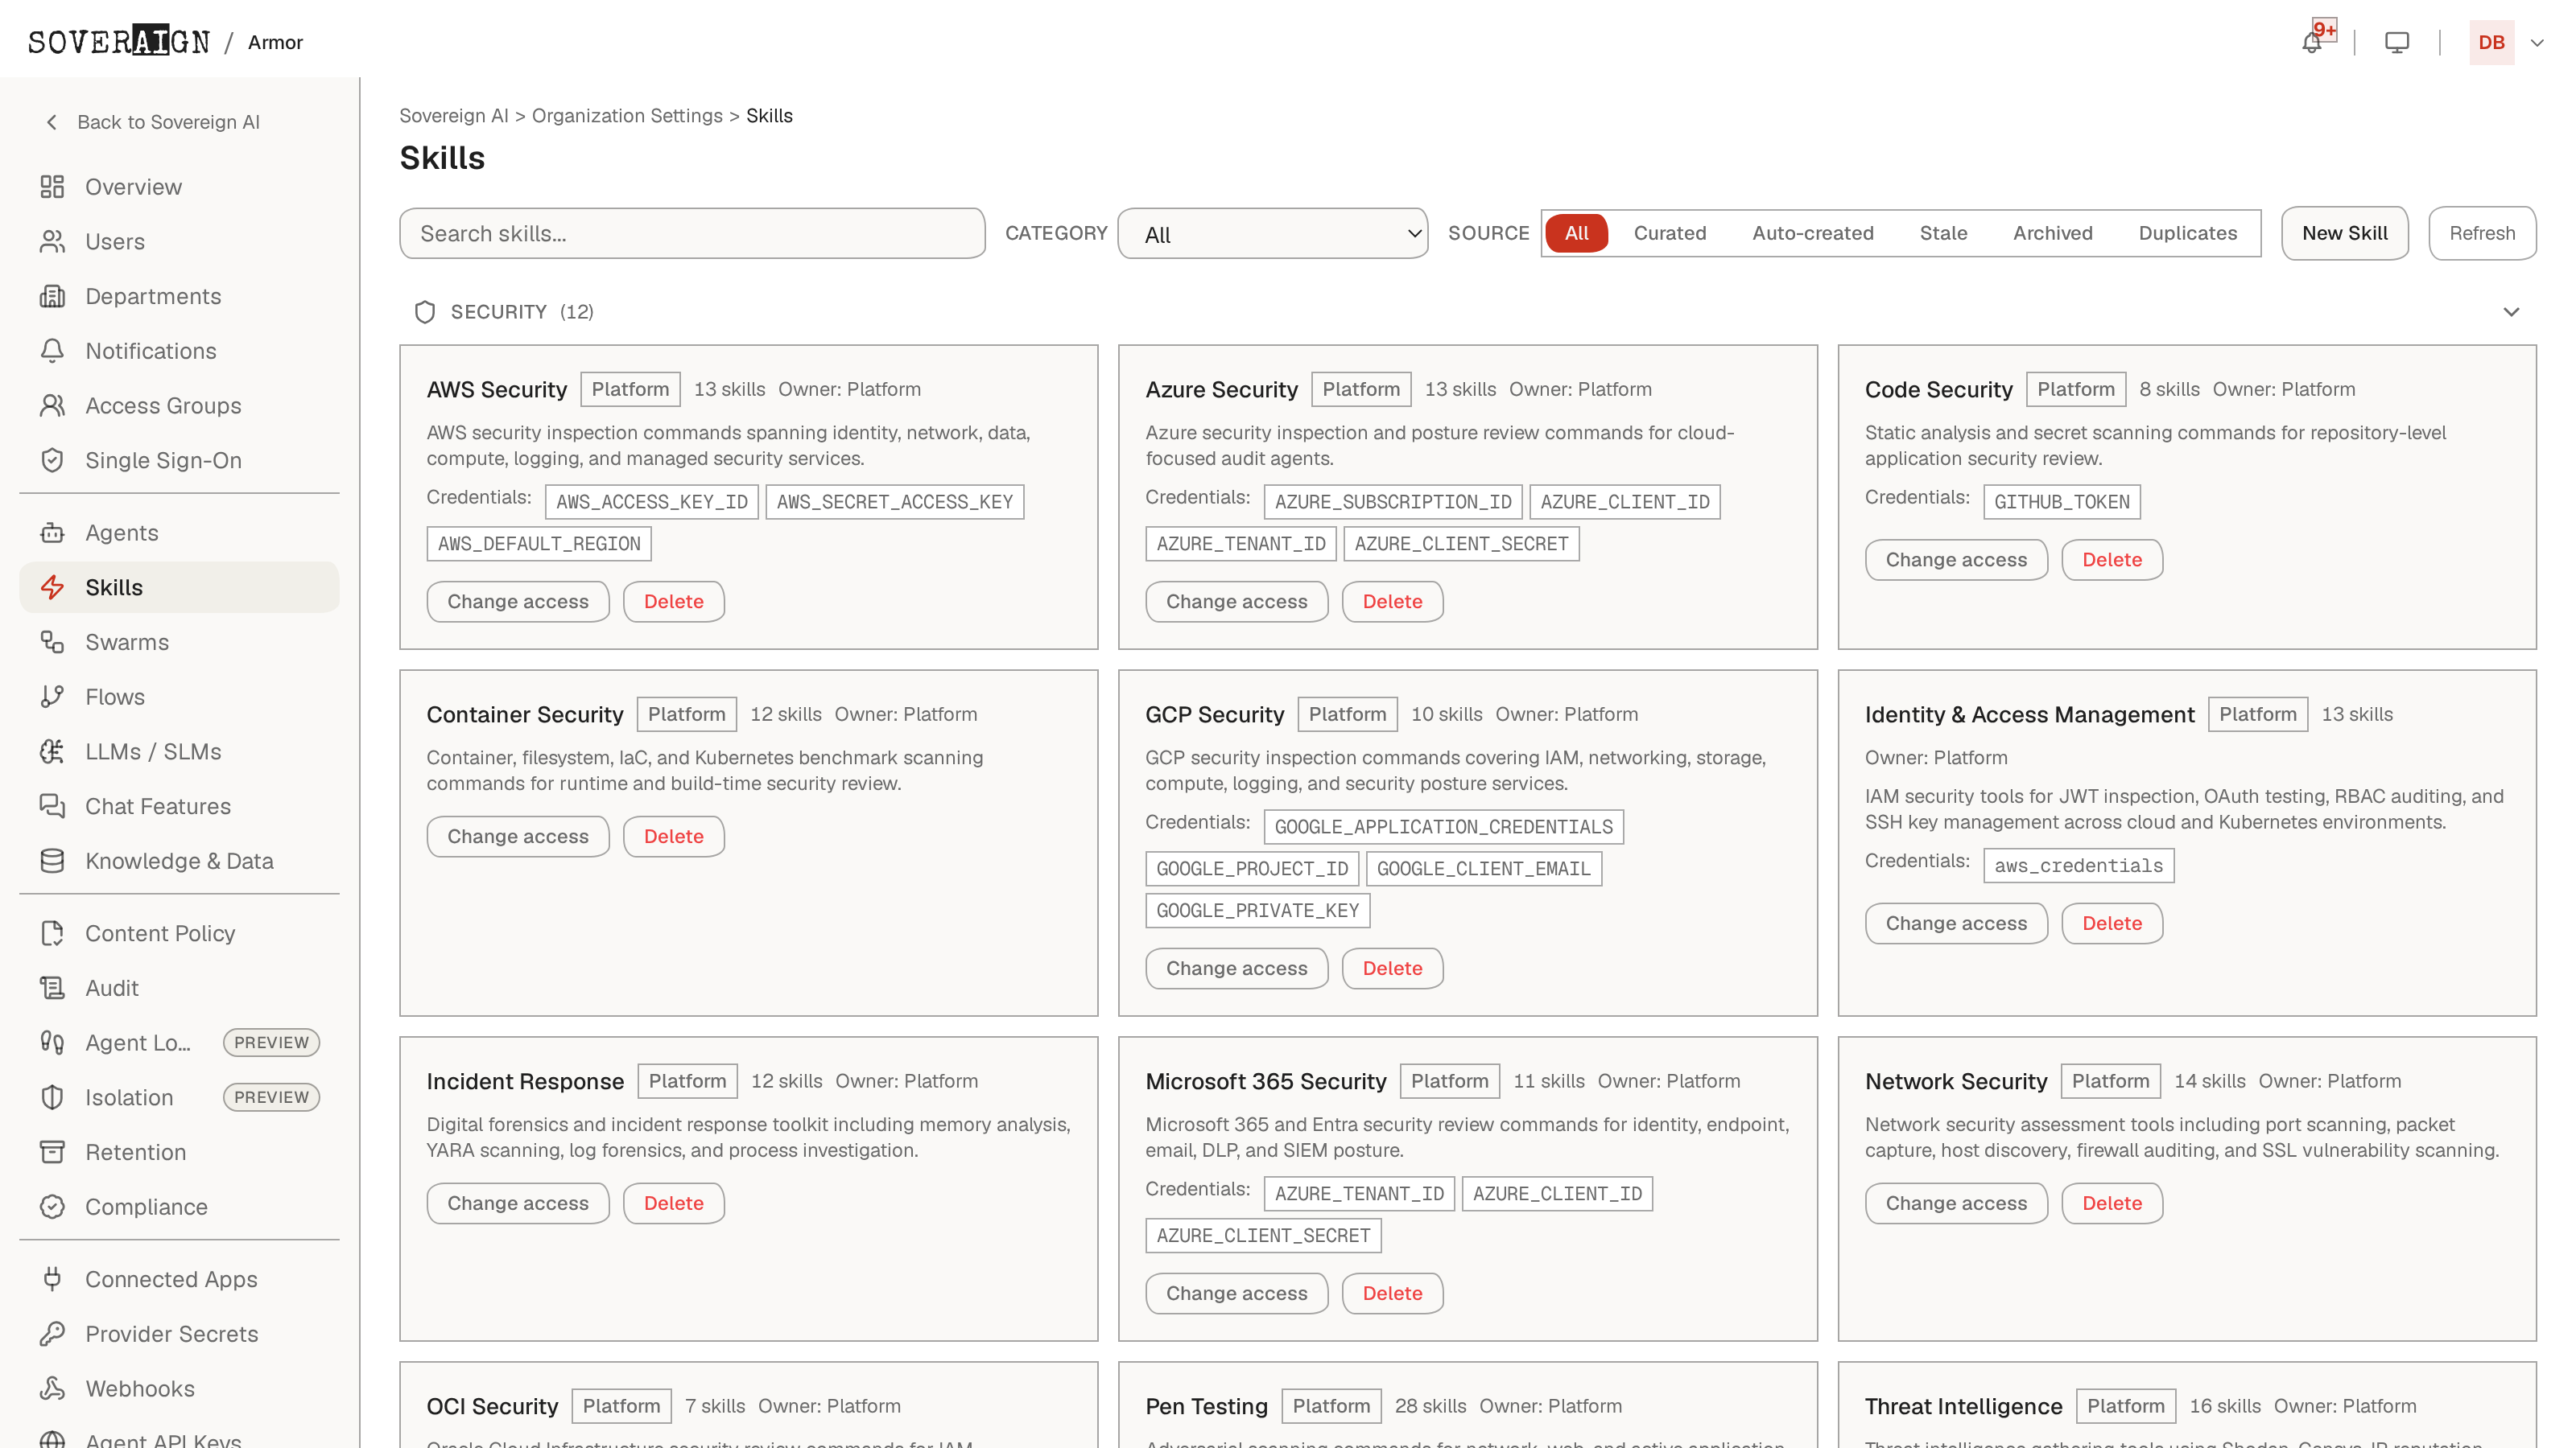Select the All source filter
Screen dimensions: 2576x1448
coord(1576,232)
